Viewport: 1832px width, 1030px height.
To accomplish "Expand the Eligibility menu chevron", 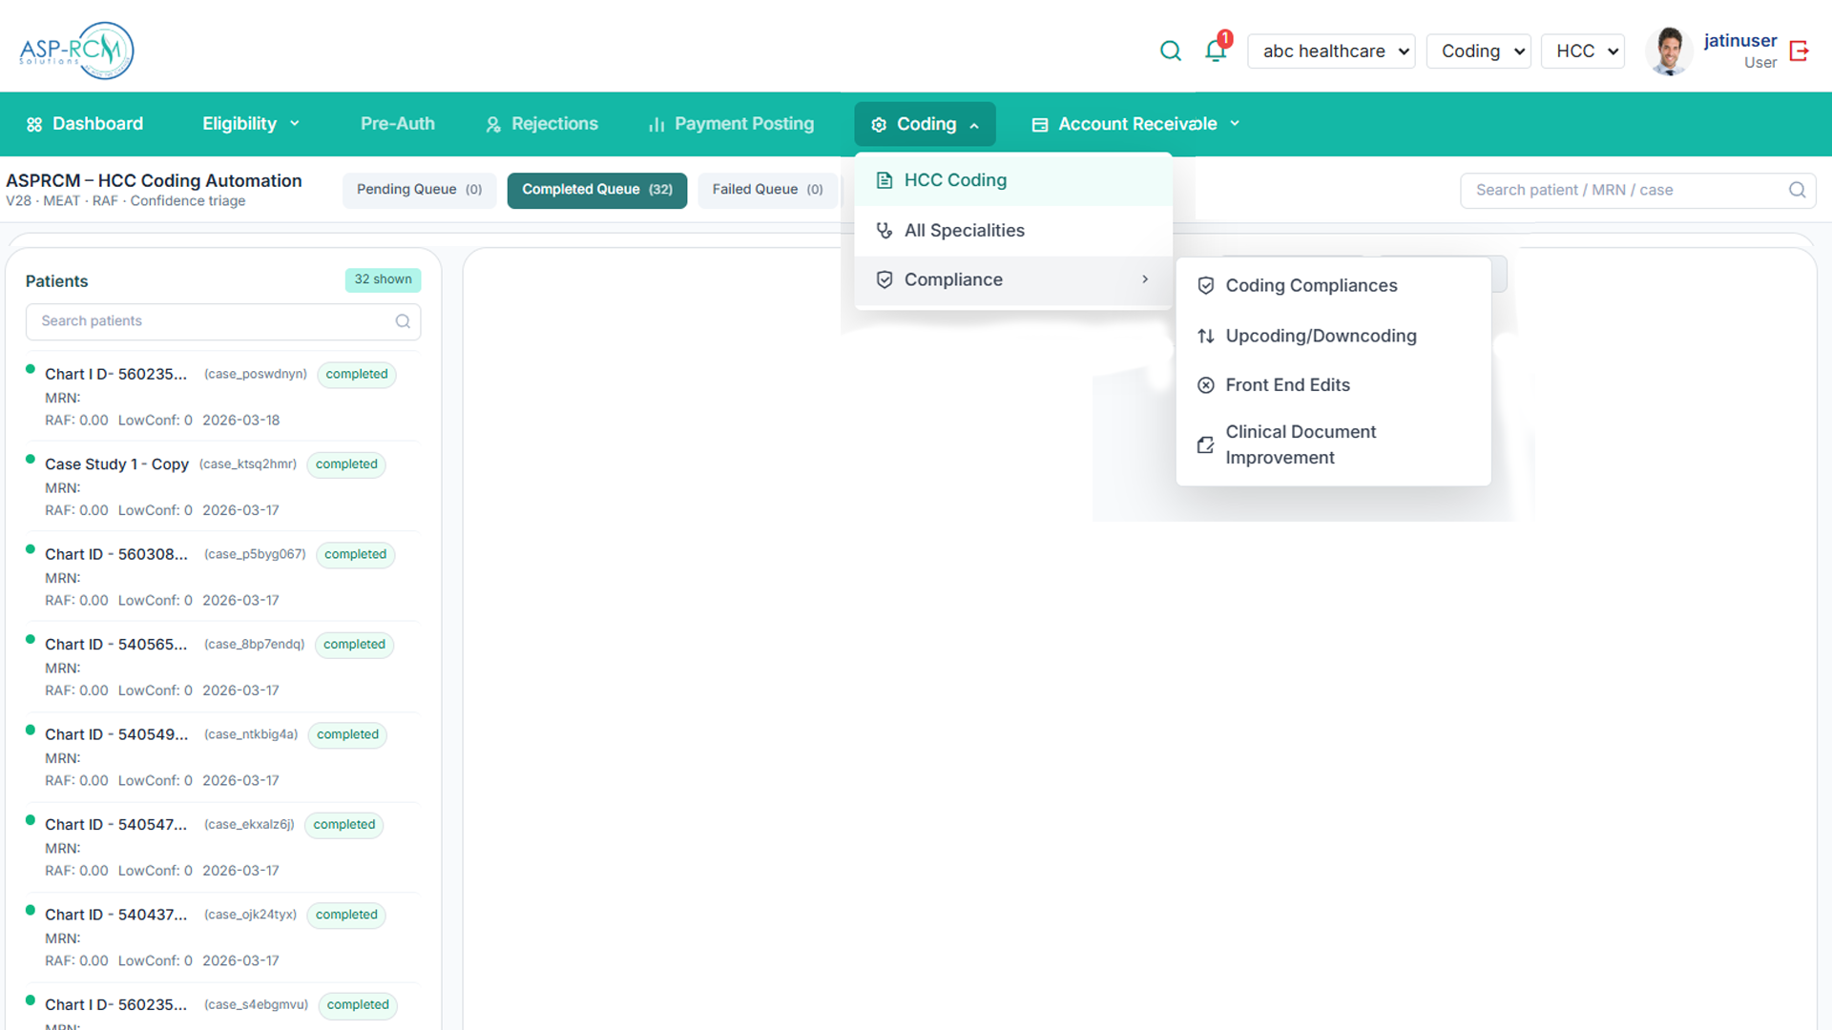I will [x=295, y=124].
